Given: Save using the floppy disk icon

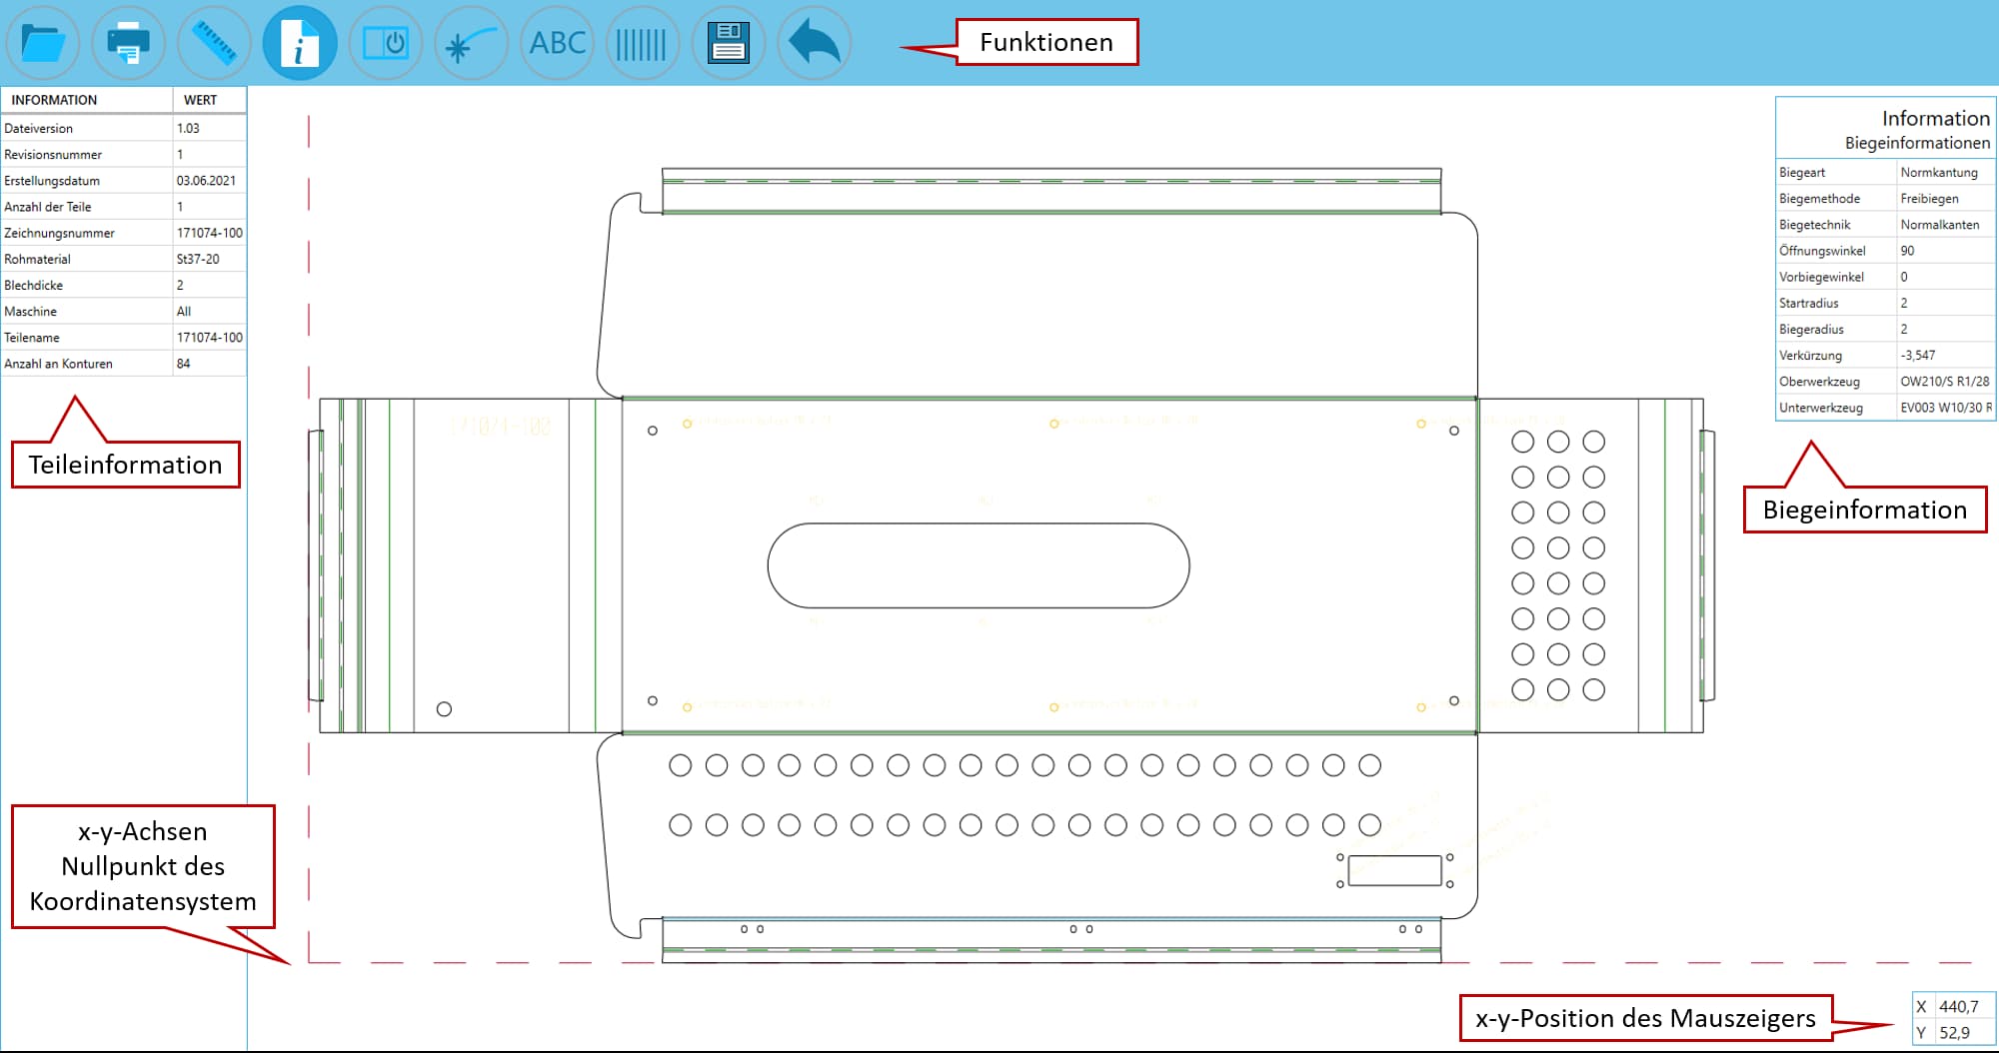Looking at the screenshot, I should click(729, 43).
